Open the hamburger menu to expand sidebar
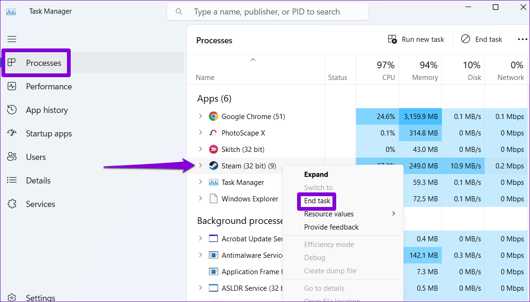530x302 pixels. (12, 39)
